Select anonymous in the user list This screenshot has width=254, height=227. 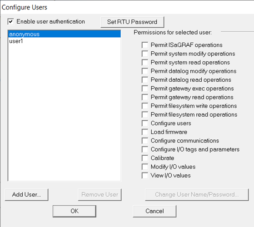point(65,34)
